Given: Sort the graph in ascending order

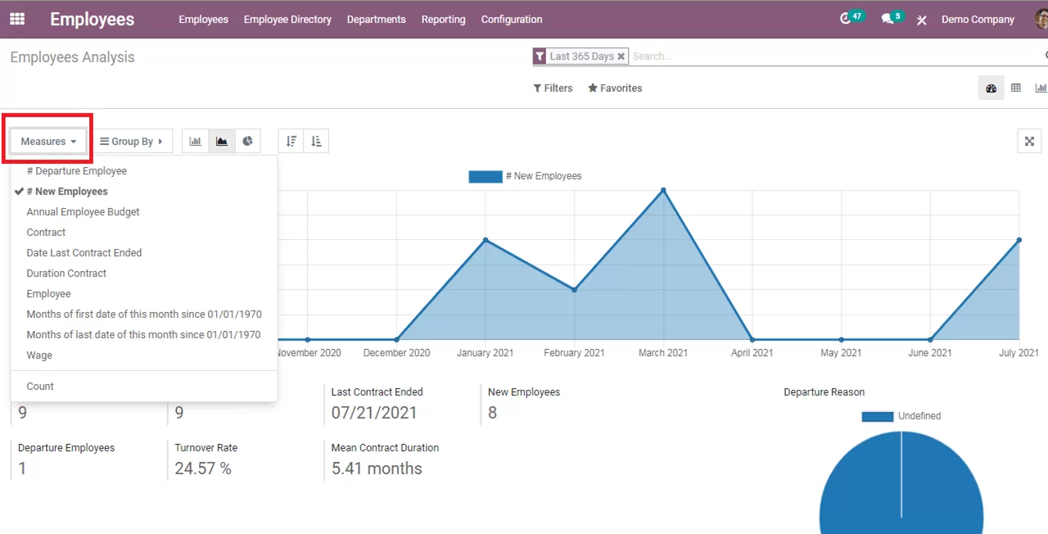Looking at the screenshot, I should tap(317, 141).
